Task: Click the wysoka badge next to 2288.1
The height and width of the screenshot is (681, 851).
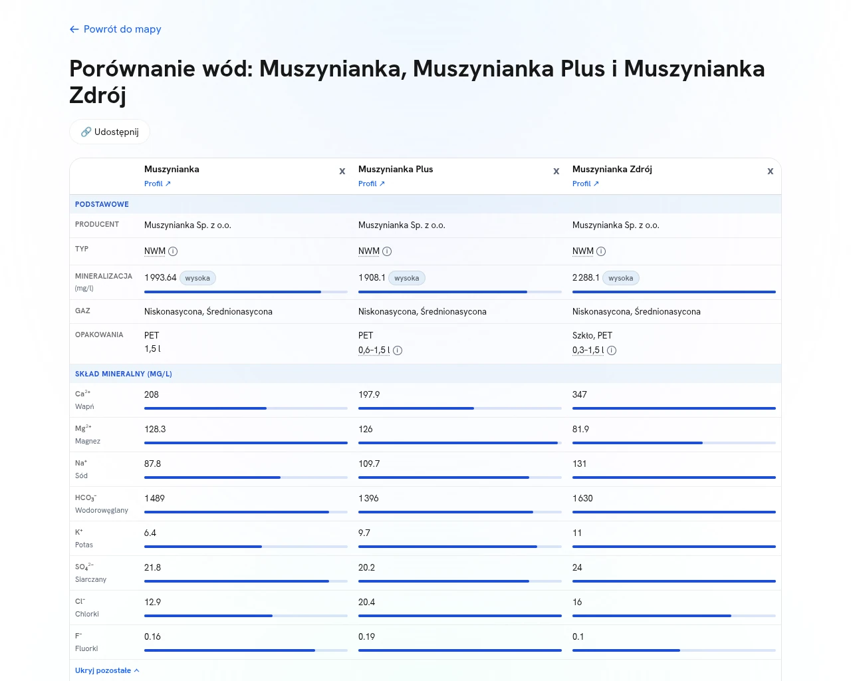Action: pyautogui.click(x=620, y=278)
